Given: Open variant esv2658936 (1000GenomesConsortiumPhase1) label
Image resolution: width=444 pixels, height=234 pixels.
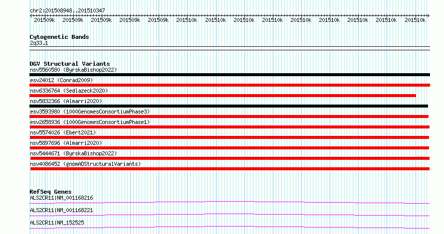Looking at the screenshot, I should point(90,122).
